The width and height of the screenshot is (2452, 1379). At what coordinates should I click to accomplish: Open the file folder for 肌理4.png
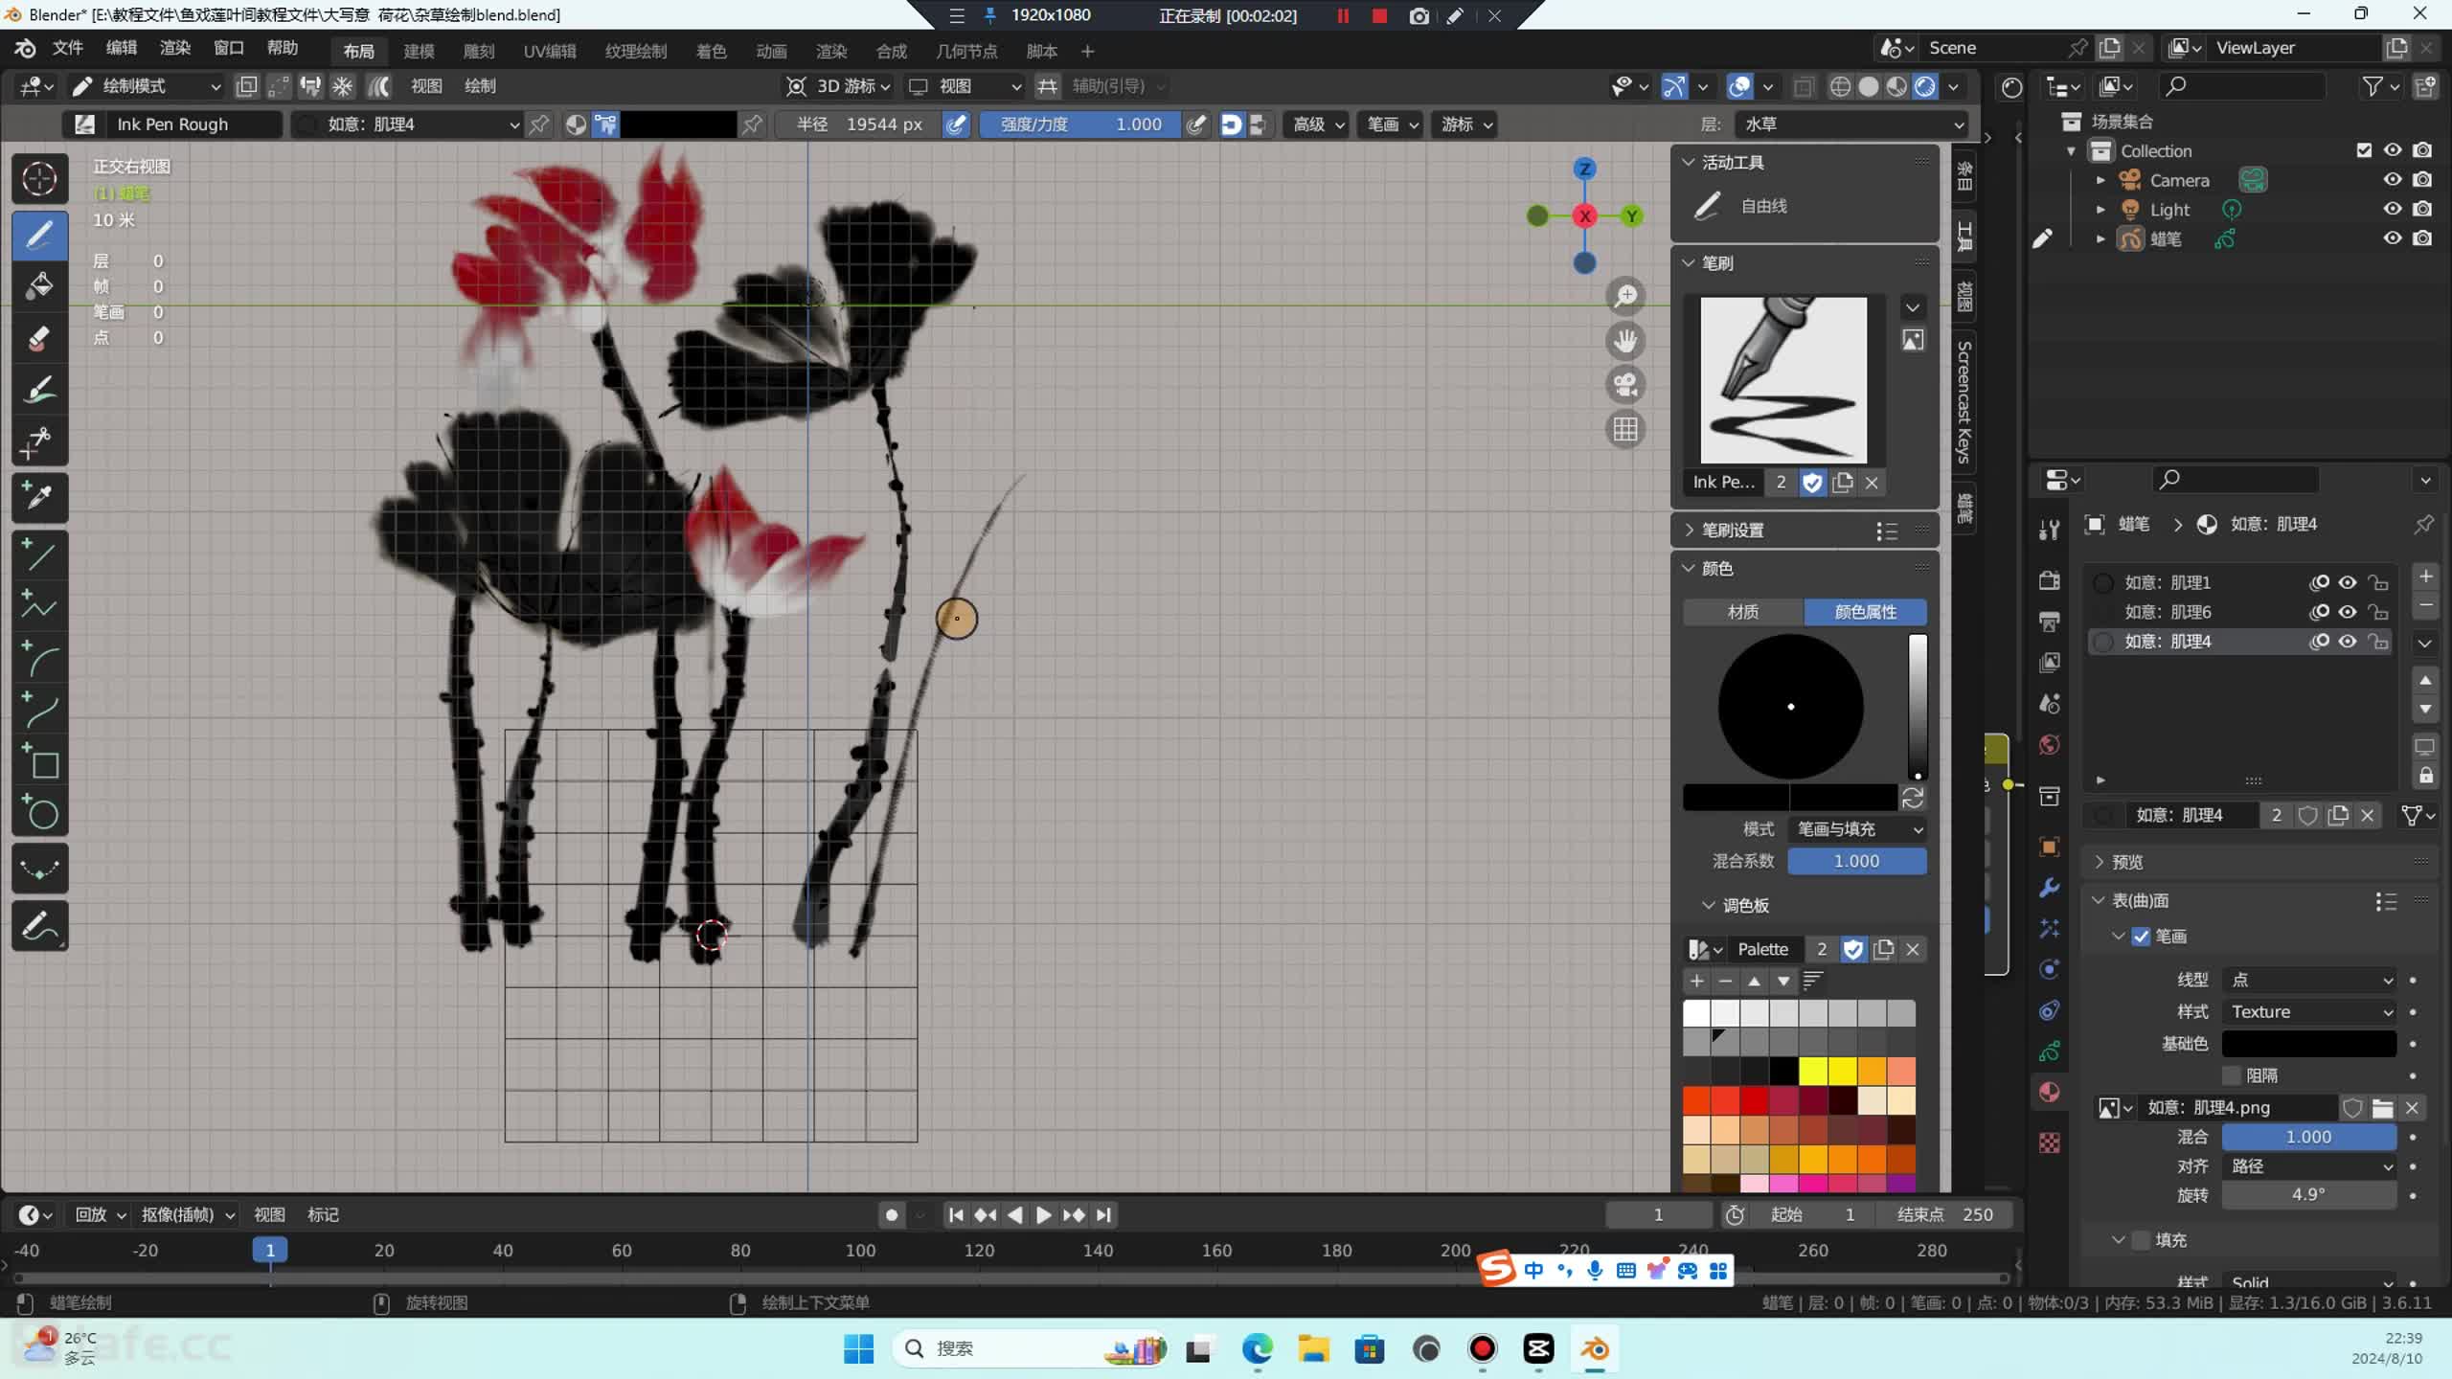[x=2382, y=1108]
